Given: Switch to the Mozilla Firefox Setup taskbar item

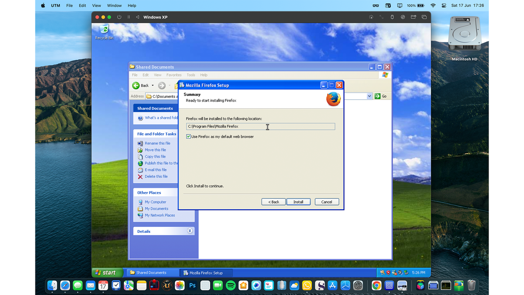Looking at the screenshot, I should 206,272.
